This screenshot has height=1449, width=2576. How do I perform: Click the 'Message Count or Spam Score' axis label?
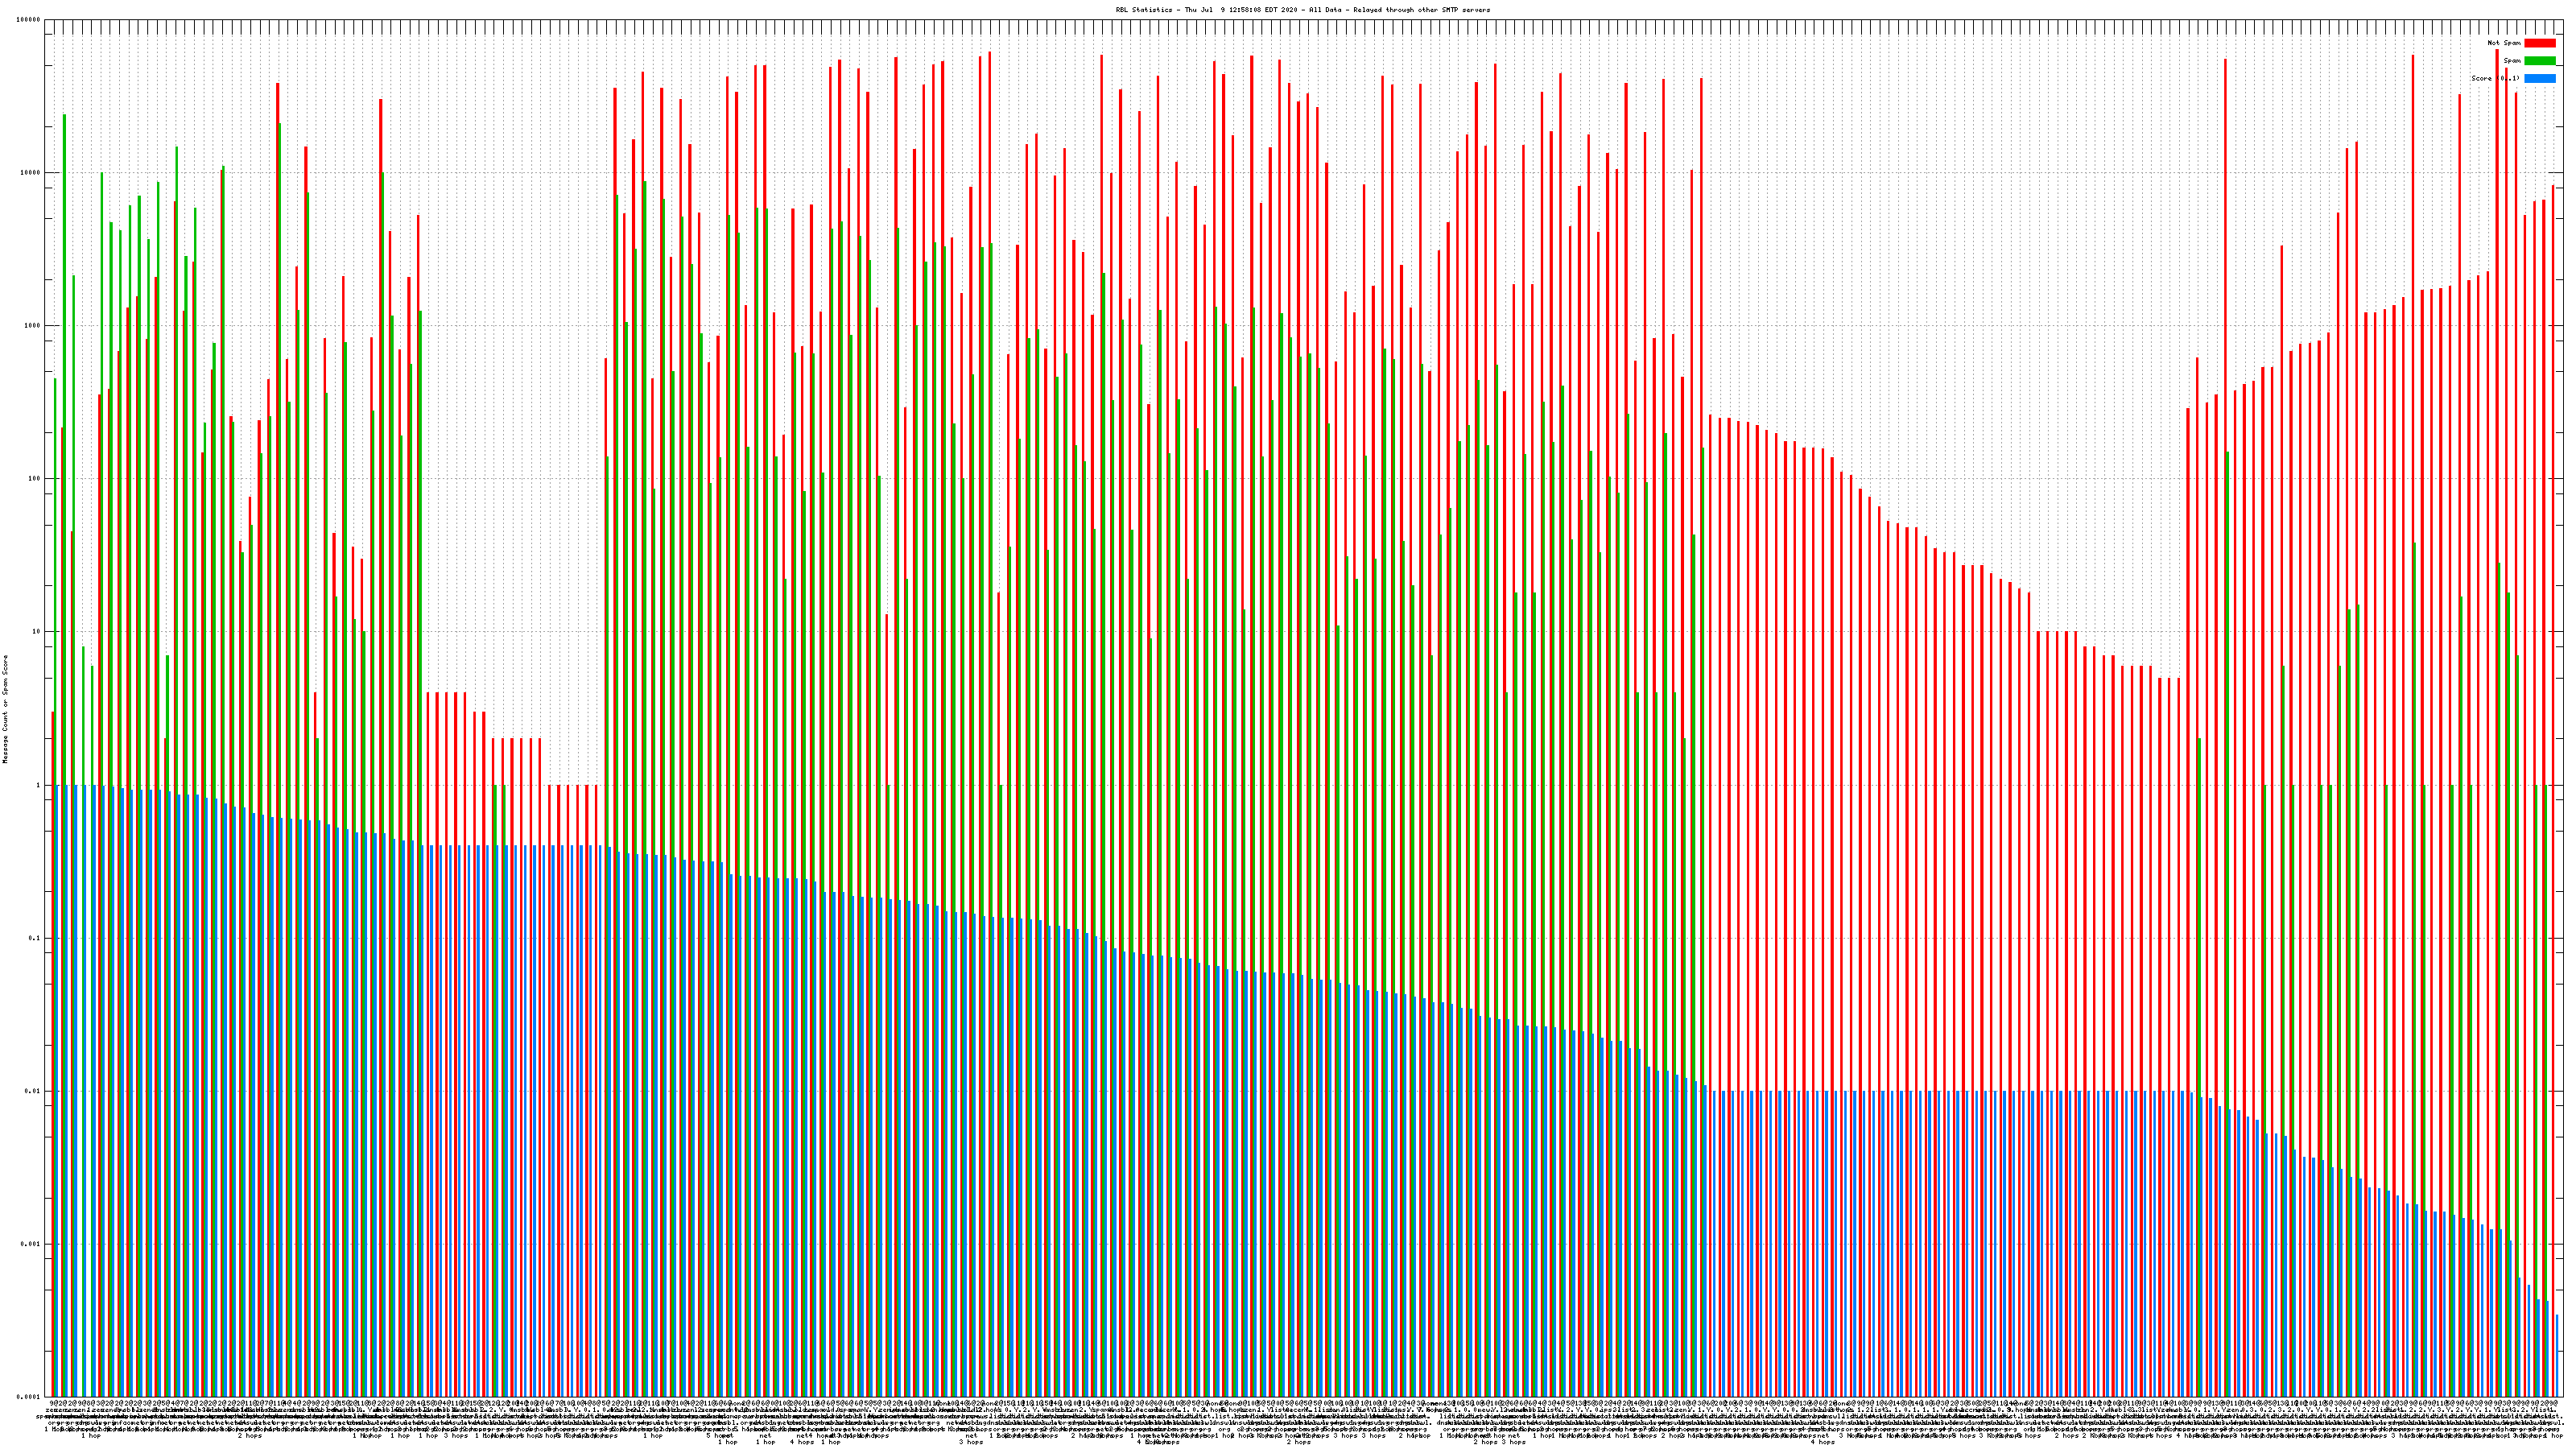5,709
